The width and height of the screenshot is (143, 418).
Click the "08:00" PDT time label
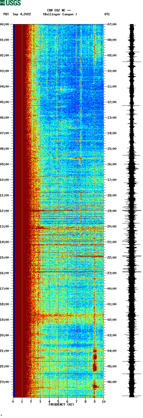tap(4, 149)
